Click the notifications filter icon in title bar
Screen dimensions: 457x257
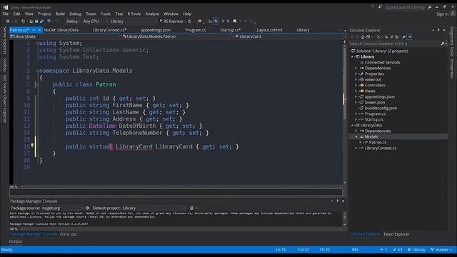tap(373, 7)
